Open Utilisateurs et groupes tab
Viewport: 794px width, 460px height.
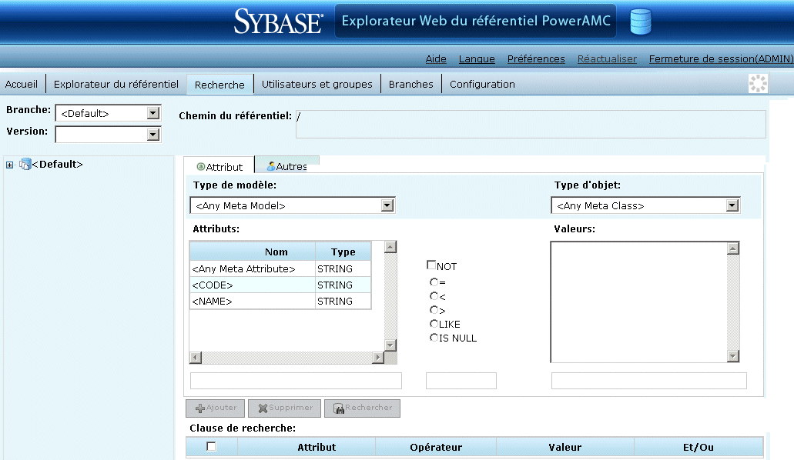tap(317, 84)
